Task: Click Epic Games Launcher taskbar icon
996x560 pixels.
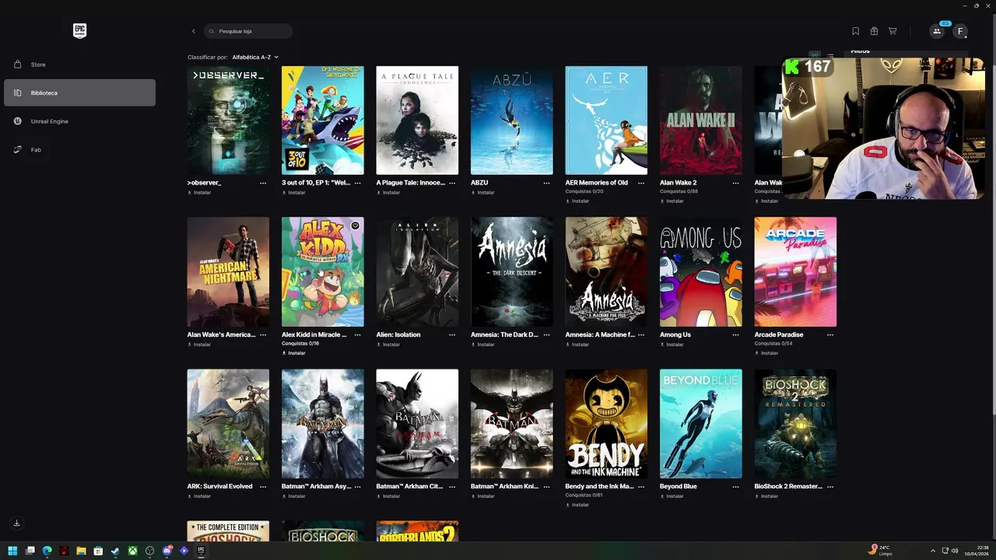Action: 201,551
